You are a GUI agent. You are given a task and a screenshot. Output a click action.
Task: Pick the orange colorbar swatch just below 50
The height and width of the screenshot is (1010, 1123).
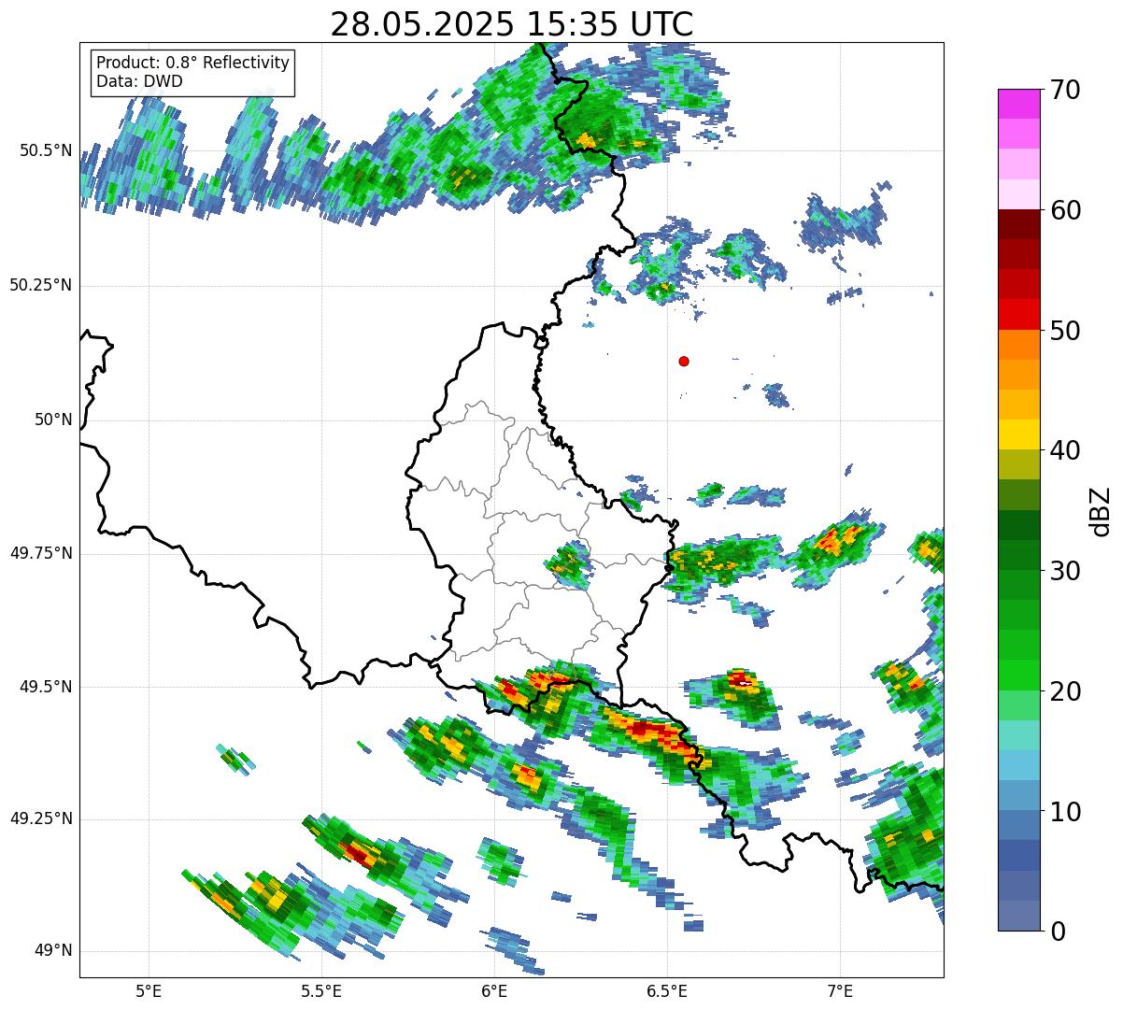pos(1018,345)
